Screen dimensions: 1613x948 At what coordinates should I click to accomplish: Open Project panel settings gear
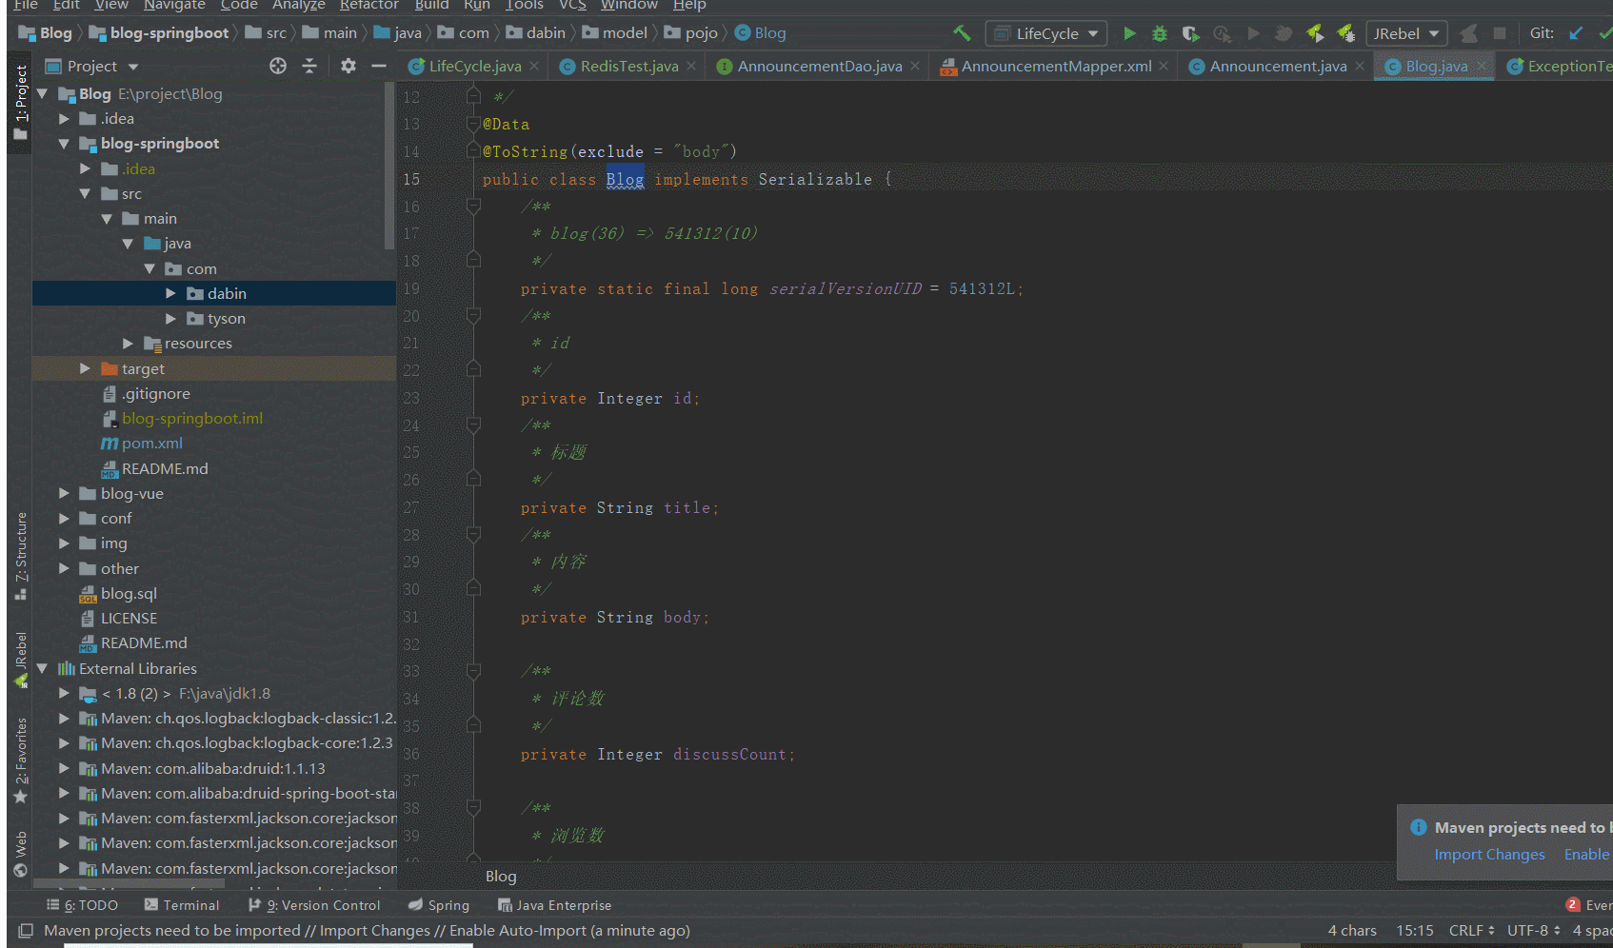348,66
